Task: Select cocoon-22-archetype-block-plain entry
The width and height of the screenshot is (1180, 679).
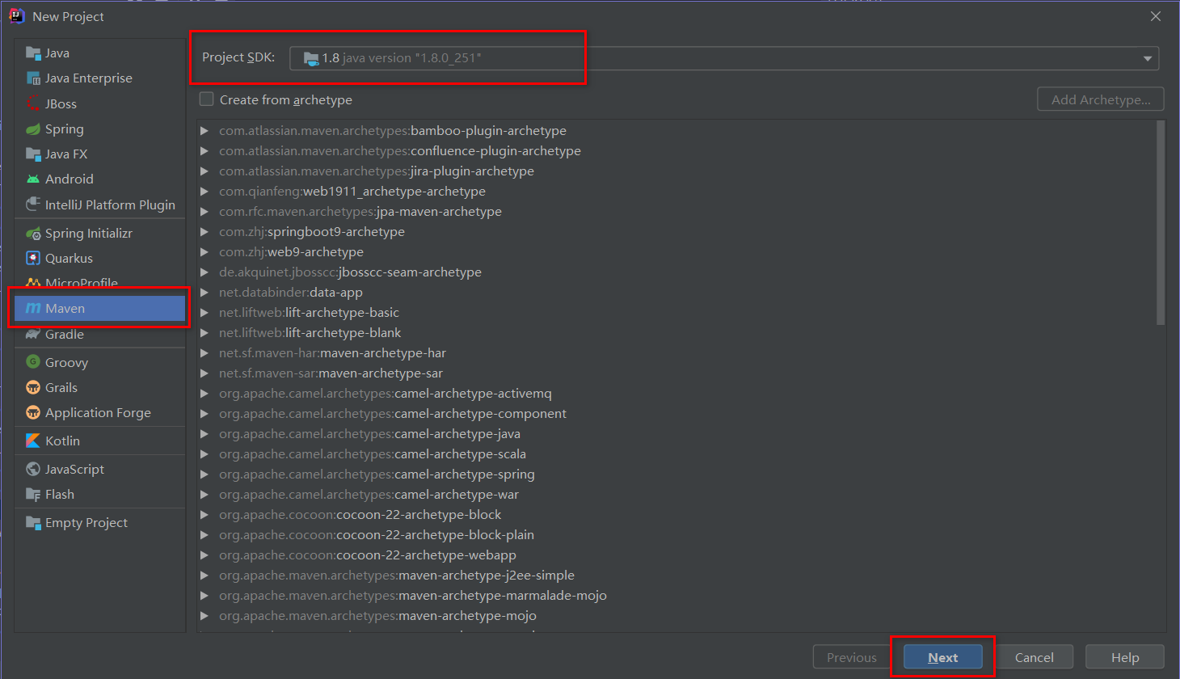Action: point(377,535)
